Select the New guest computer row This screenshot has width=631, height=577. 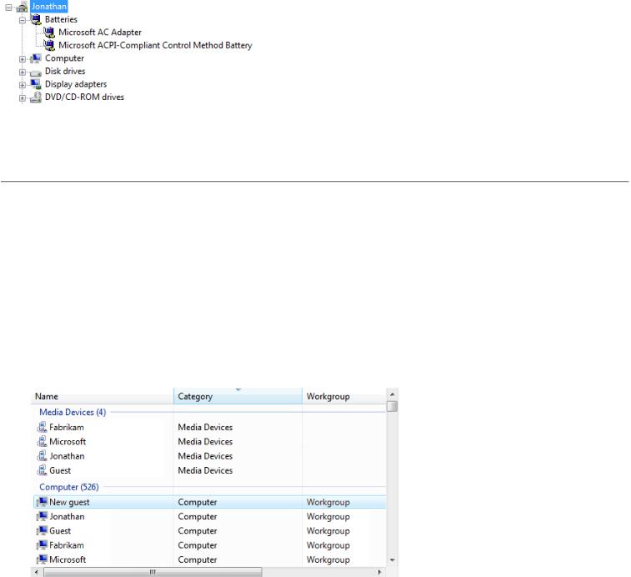point(210,502)
